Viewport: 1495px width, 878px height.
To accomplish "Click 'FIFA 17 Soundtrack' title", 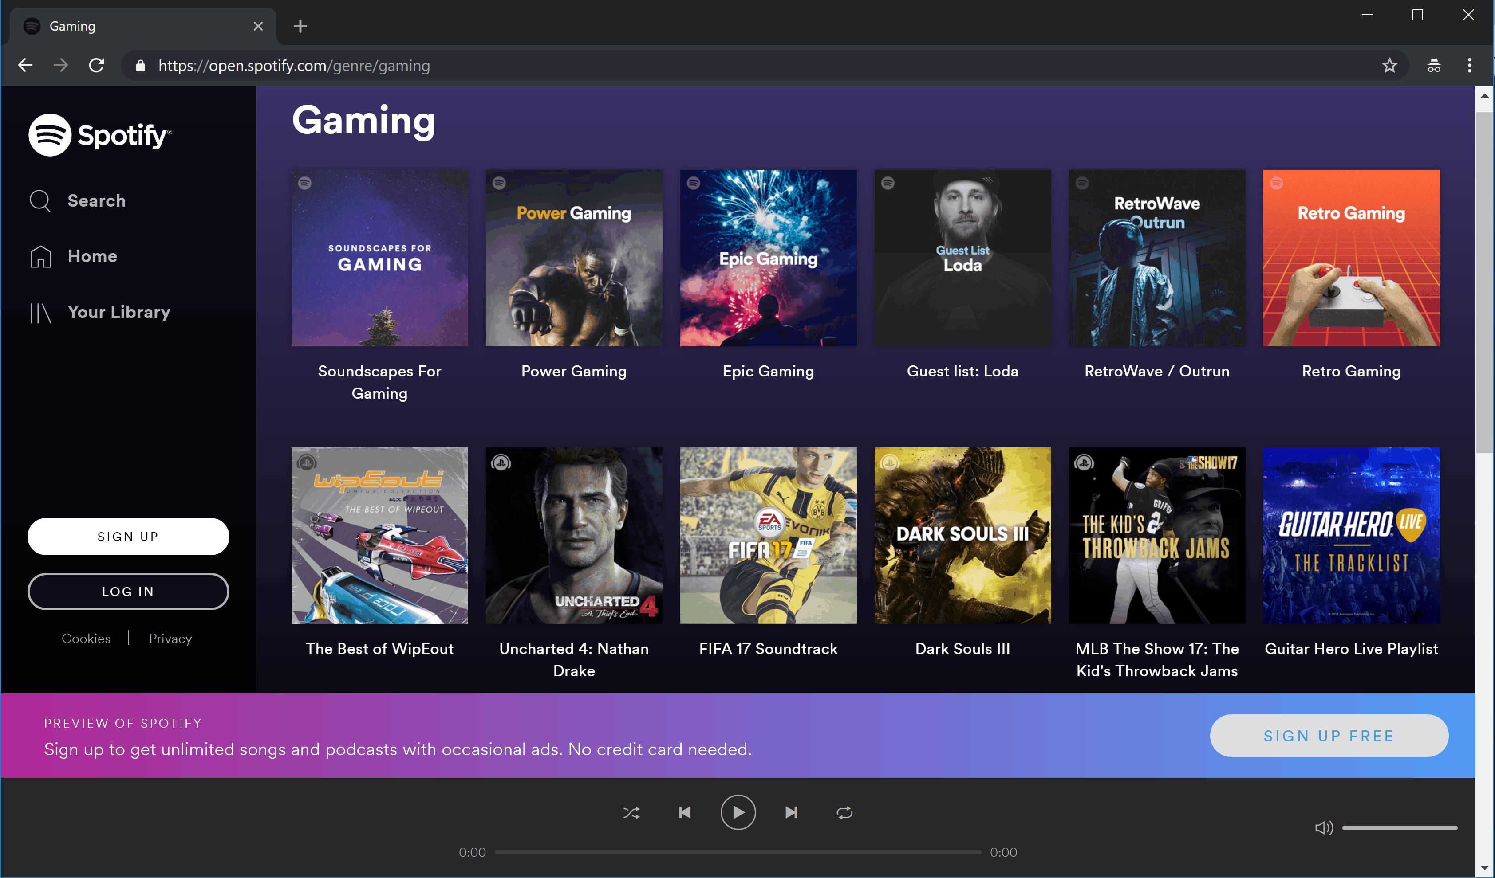I will [768, 649].
